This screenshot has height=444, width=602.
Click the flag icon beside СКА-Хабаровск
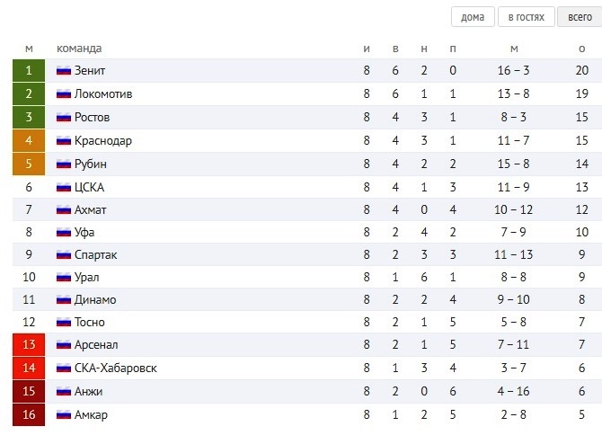point(64,368)
